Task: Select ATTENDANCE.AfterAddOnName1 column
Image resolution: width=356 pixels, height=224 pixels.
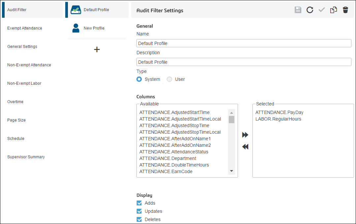Action: (175, 139)
